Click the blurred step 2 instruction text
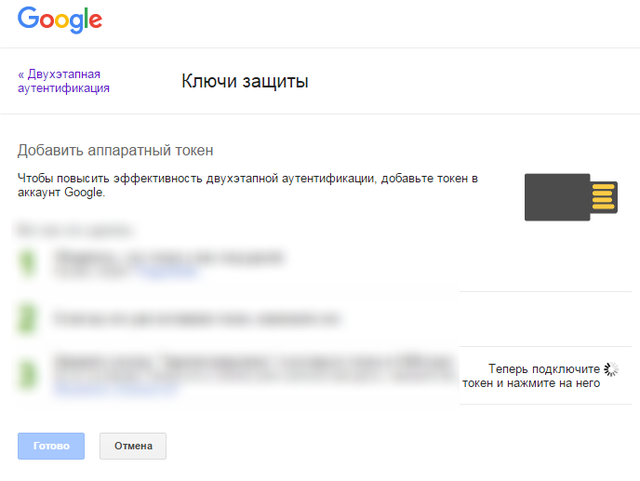This screenshot has width=640, height=481. [x=195, y=318]
